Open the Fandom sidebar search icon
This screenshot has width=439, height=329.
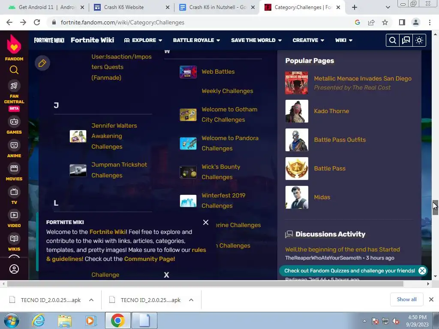pyautogui.click(x=14, y=70)
